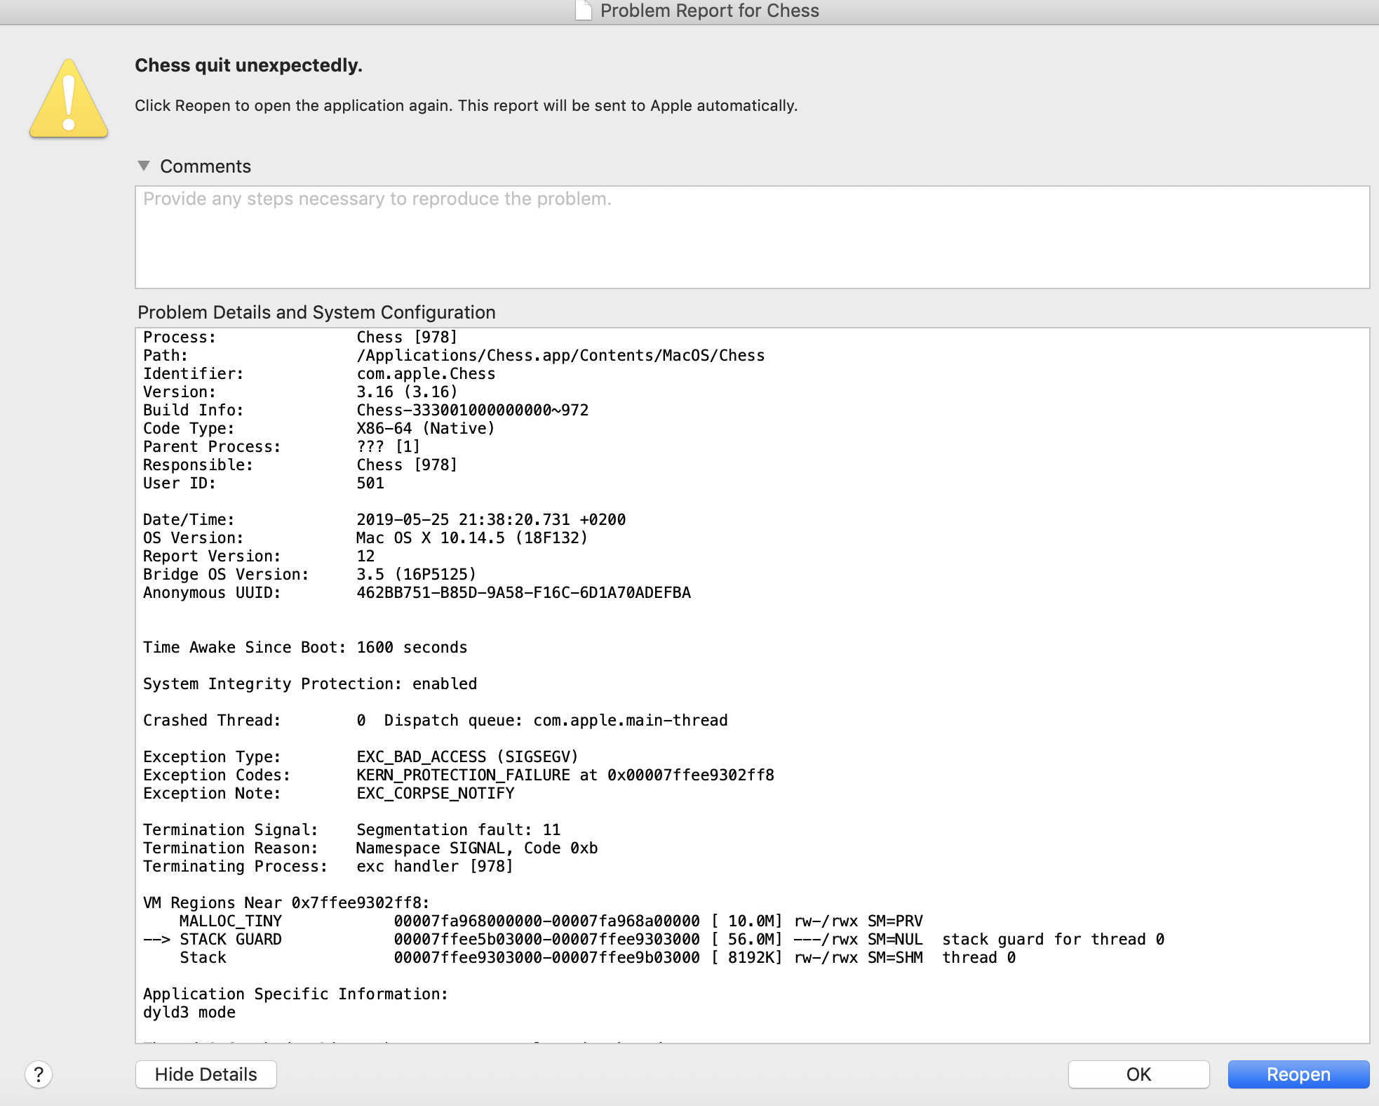
Task: Click the 'Problem Report for Chess' window title
Action: pos(709,11)
